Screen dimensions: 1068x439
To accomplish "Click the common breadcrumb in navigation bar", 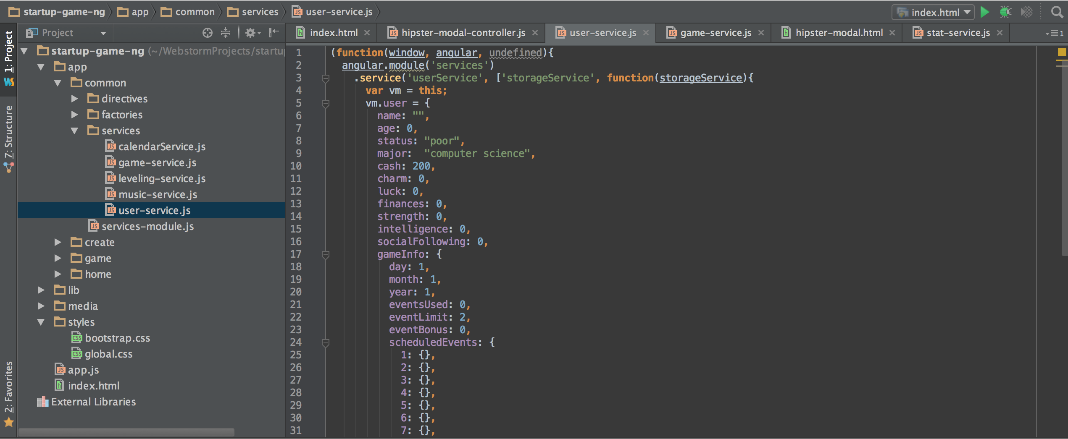I will [188, 12].
